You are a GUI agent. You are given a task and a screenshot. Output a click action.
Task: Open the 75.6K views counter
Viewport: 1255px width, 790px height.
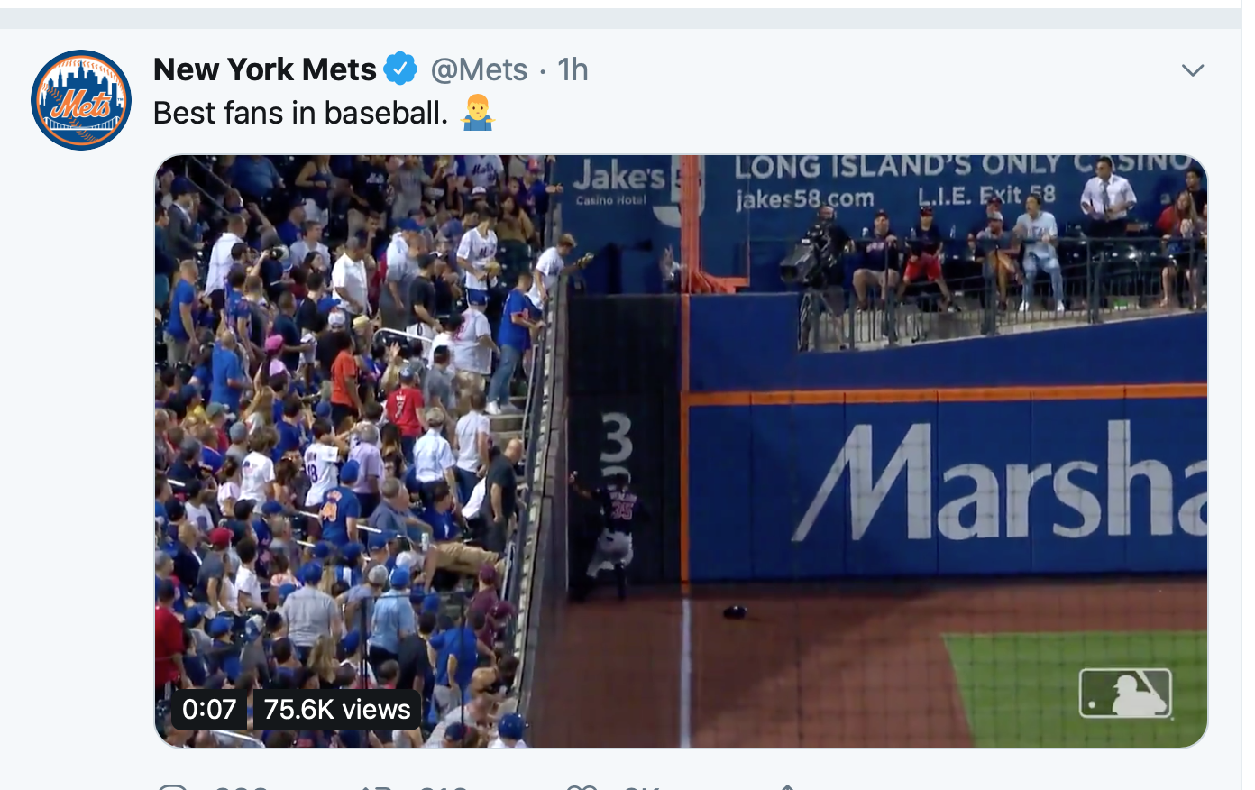[335, 709]
